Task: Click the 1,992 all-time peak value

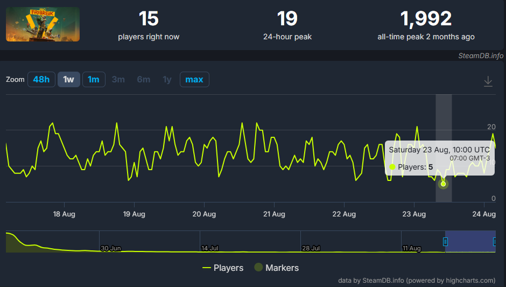Action: (x=426, y=19)
